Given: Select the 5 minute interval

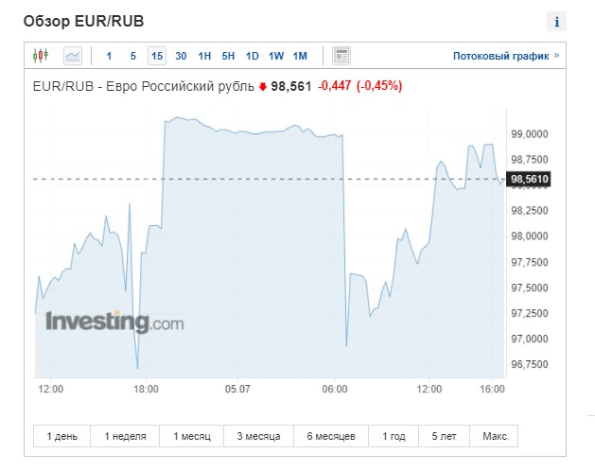Looking at the screenshot, I should tap(132, 56).
